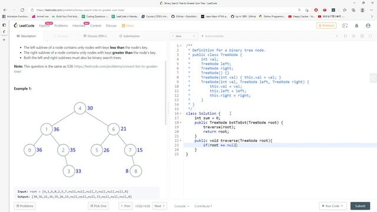Reset code to default icon
Screen dimensions: 377x212
pos(353,36)
